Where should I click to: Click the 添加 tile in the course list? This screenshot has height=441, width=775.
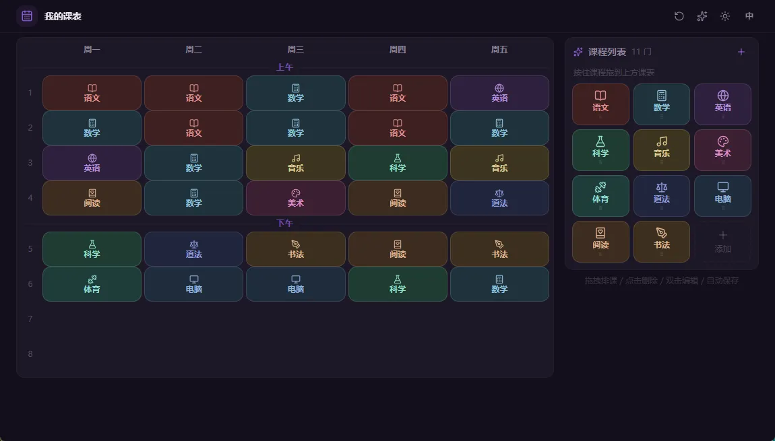[722, 242]
